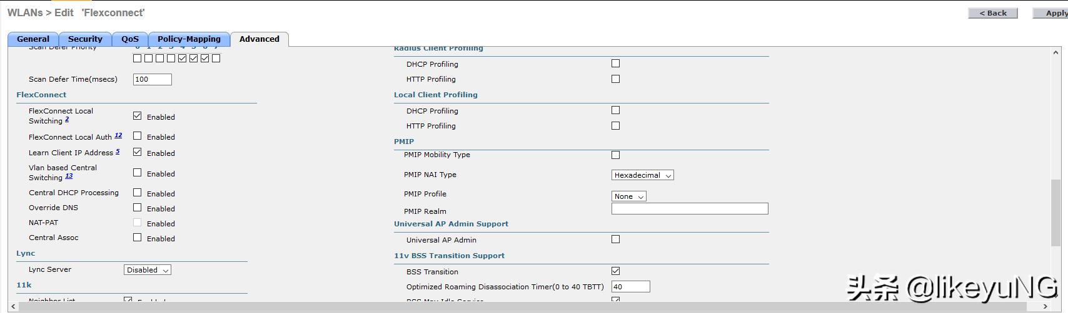Viewport: 1068px width, 313px height.
Task: Click the PMIP Realm text field
Action: click(x=689, y=209)
